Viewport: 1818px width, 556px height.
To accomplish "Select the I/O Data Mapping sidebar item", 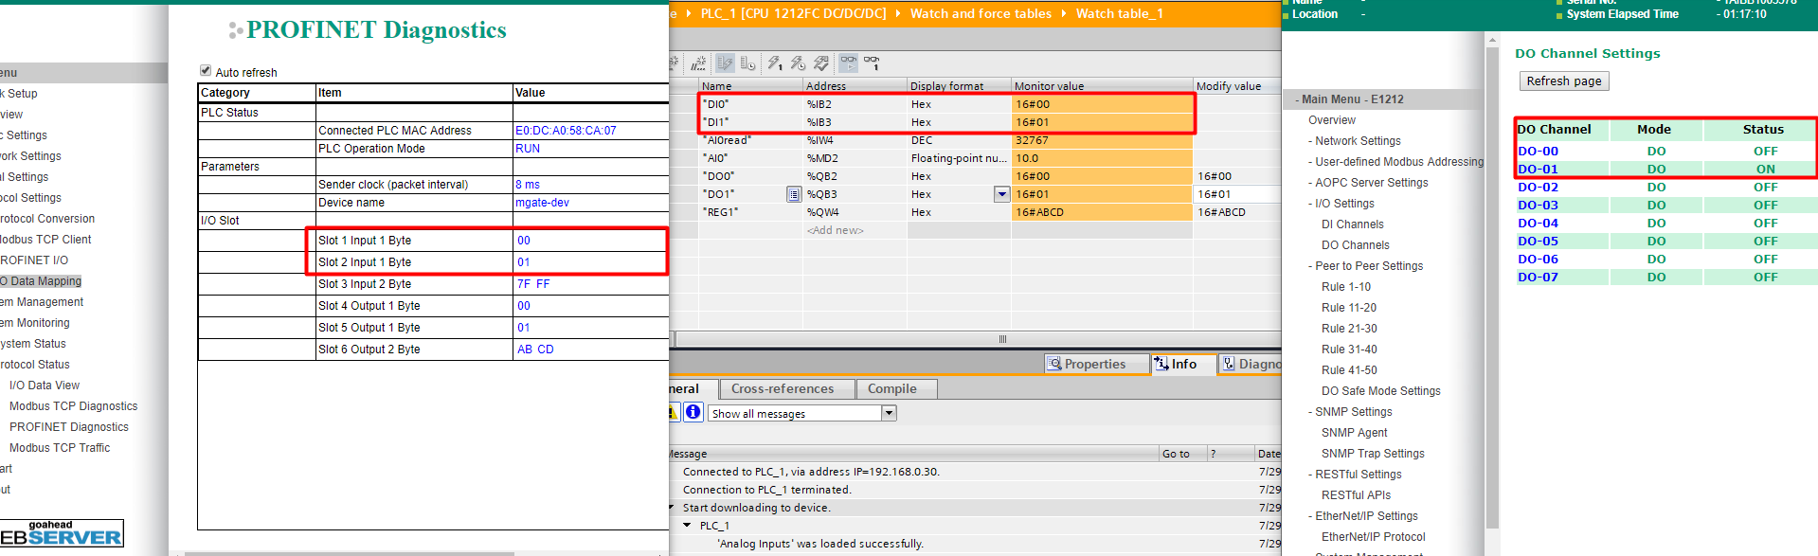I will [41, 281].
